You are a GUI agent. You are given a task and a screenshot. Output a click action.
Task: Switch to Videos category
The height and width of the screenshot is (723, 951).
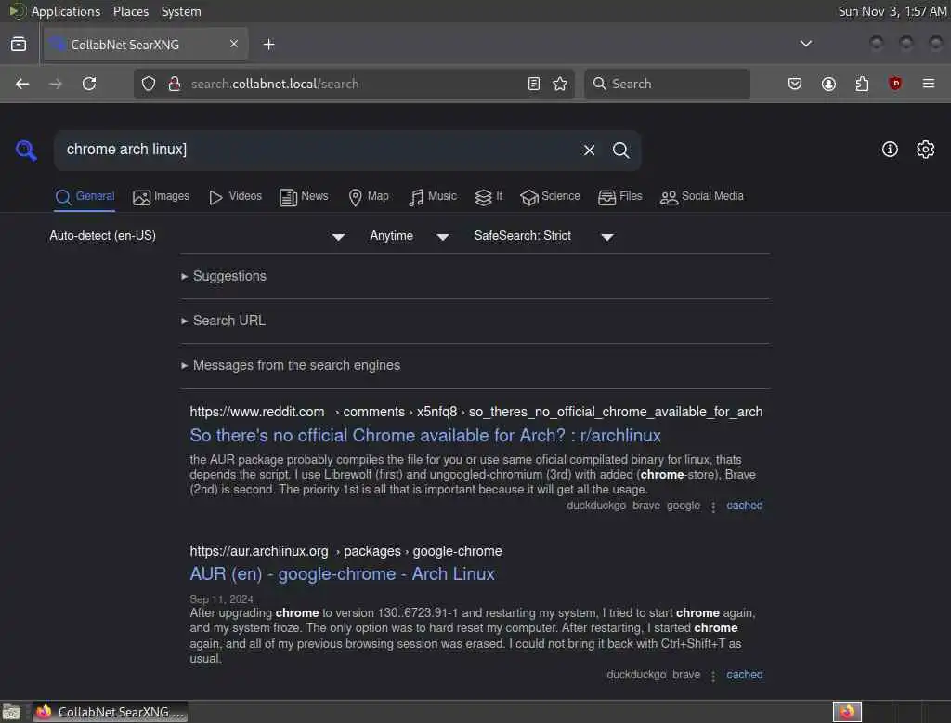click(235, 197)
